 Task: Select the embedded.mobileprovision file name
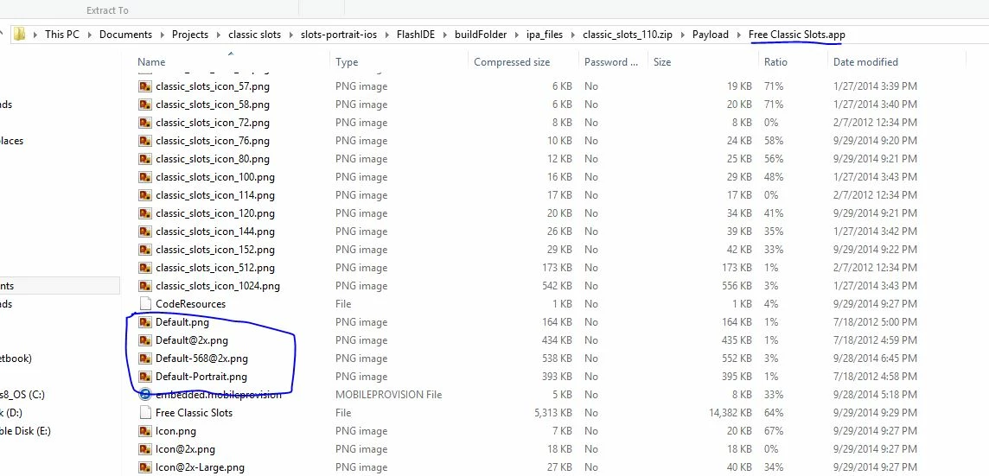pyautogui.click(x=218, y=395)
